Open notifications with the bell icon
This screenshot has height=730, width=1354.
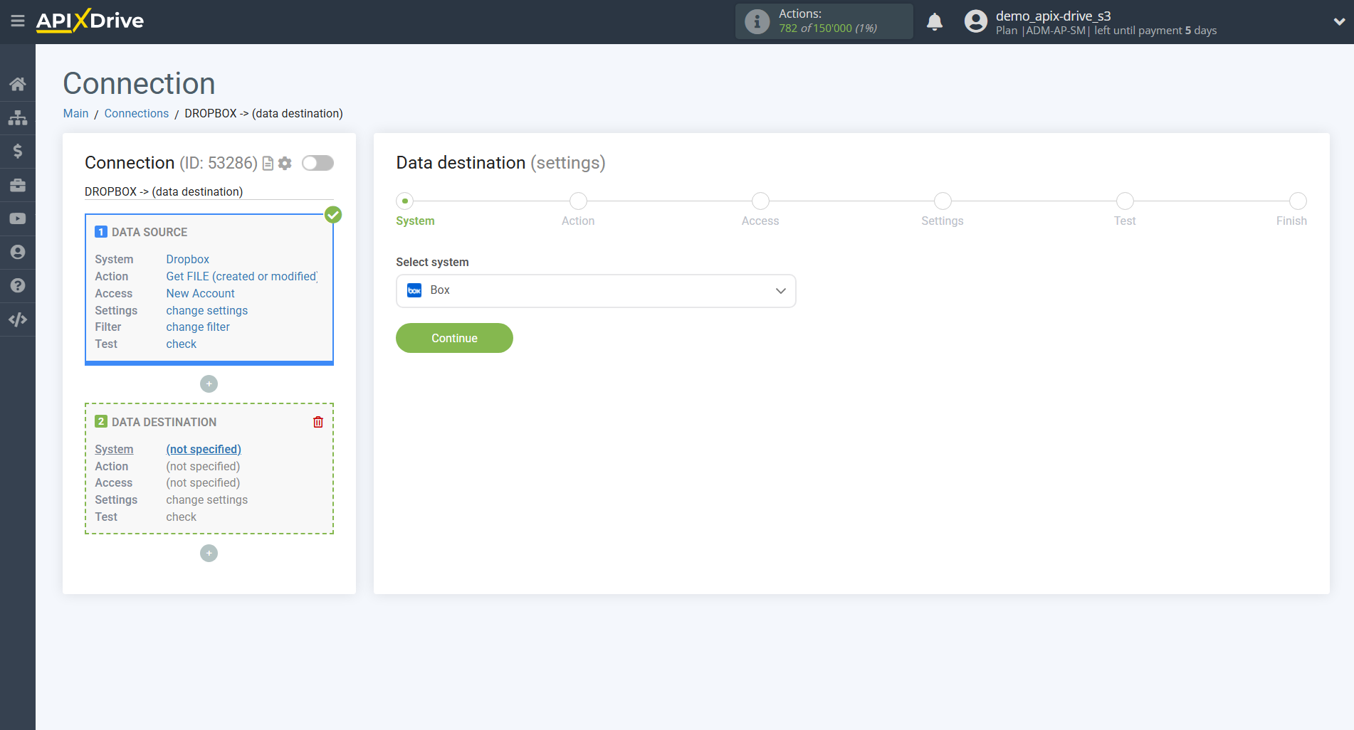click(x=934, y=21)
